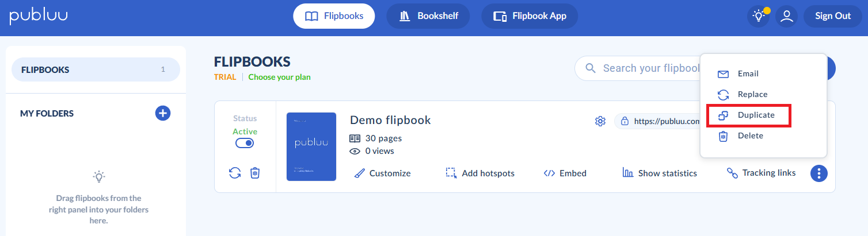Choose Duplicate from the context menu
868x236 pixels.
coord(748,115)
